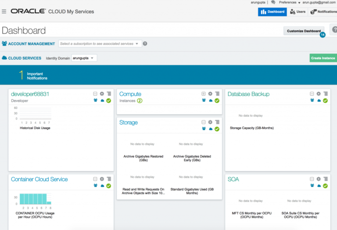Viewport: 337px width, 230px height.
Task: Open the gear settings on Compute card
Action: click(x=211, y=94)
